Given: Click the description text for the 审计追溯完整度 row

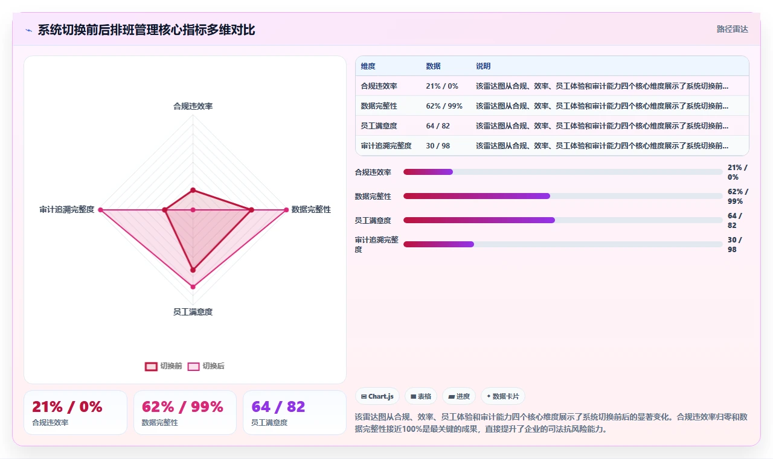Looking at the screenshot, I should click(602, 146).
